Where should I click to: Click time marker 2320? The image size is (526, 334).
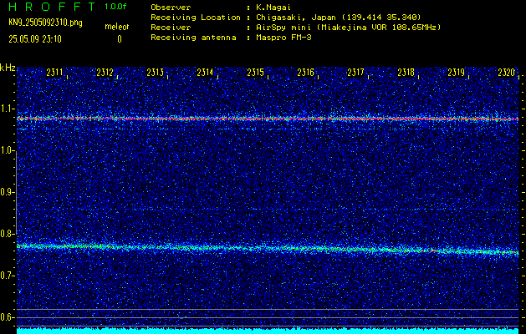(506, 73)
